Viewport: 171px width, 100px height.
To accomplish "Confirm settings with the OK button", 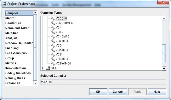I will point(98,92).
